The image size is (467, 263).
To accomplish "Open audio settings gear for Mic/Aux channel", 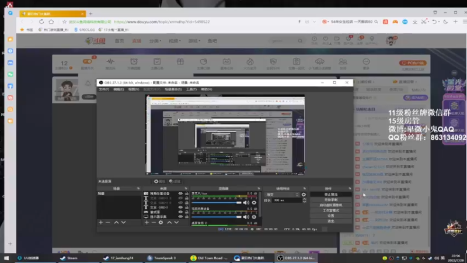I will click(x=254, y=203).
